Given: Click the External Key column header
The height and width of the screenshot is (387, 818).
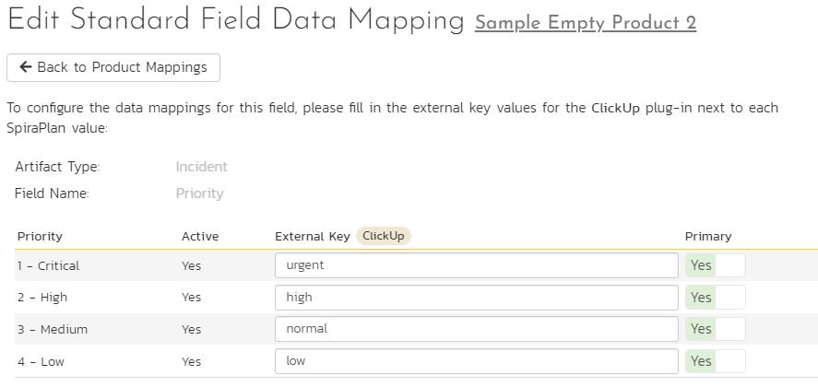Looking at the screenshot, I should pyautogui.click(x=313, y=236).
